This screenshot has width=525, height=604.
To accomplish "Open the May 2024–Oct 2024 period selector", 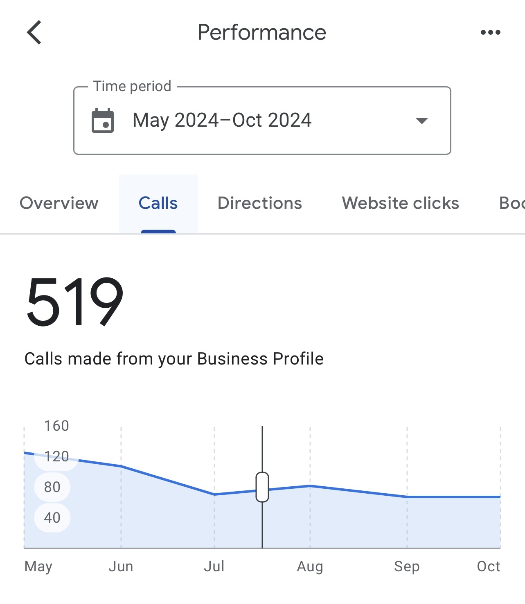I will (262, 121).
